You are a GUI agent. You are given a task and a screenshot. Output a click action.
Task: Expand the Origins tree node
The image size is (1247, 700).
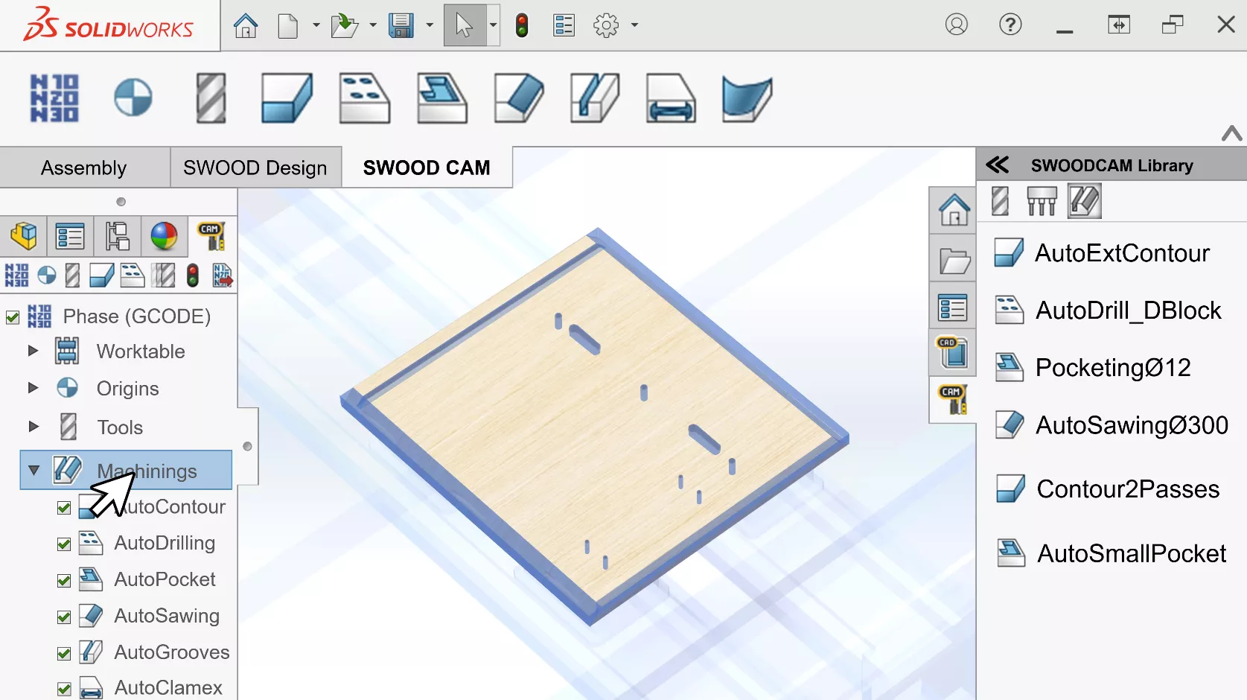[33, 387]
